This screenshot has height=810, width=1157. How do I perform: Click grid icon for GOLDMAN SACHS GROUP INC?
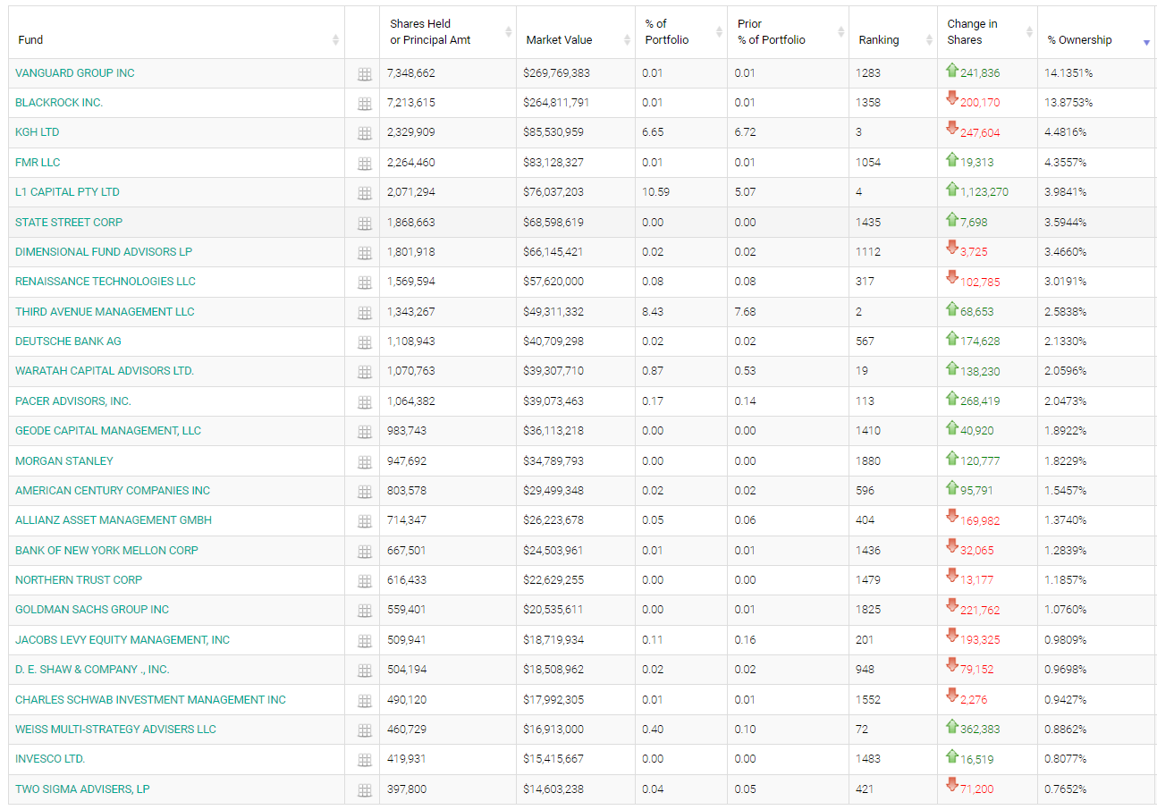point(365,612)
